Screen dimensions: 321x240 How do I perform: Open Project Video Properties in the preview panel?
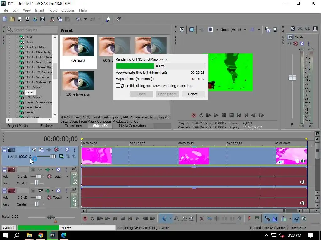(182, 30)
